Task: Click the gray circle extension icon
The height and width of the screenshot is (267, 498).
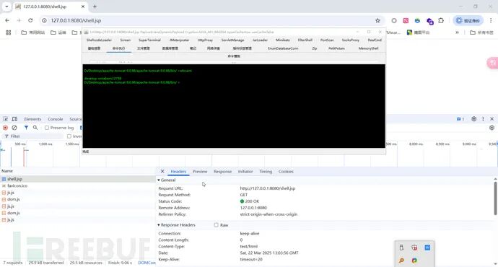Action: point(394,20)
